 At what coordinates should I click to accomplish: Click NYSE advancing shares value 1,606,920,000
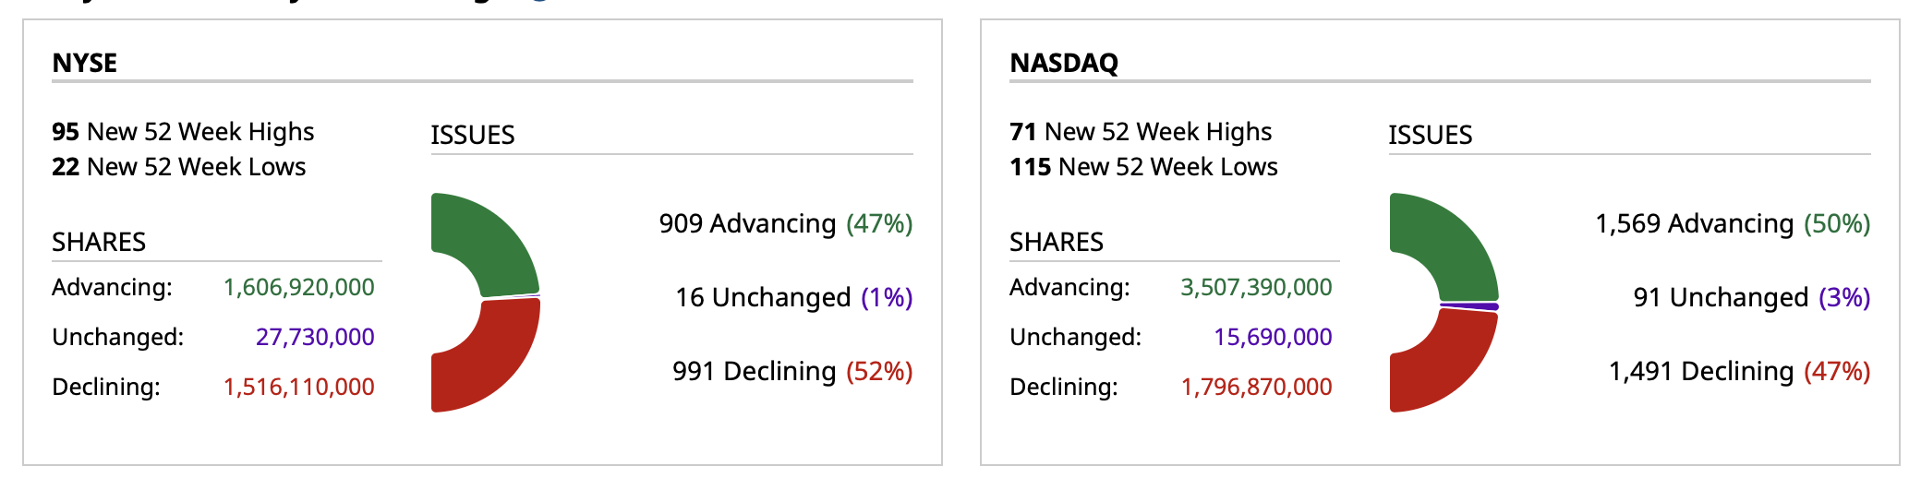click(298, 287)
